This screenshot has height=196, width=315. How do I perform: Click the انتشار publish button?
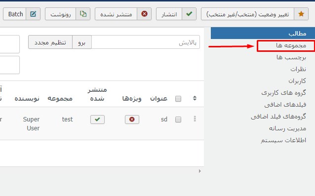[176, 14]
